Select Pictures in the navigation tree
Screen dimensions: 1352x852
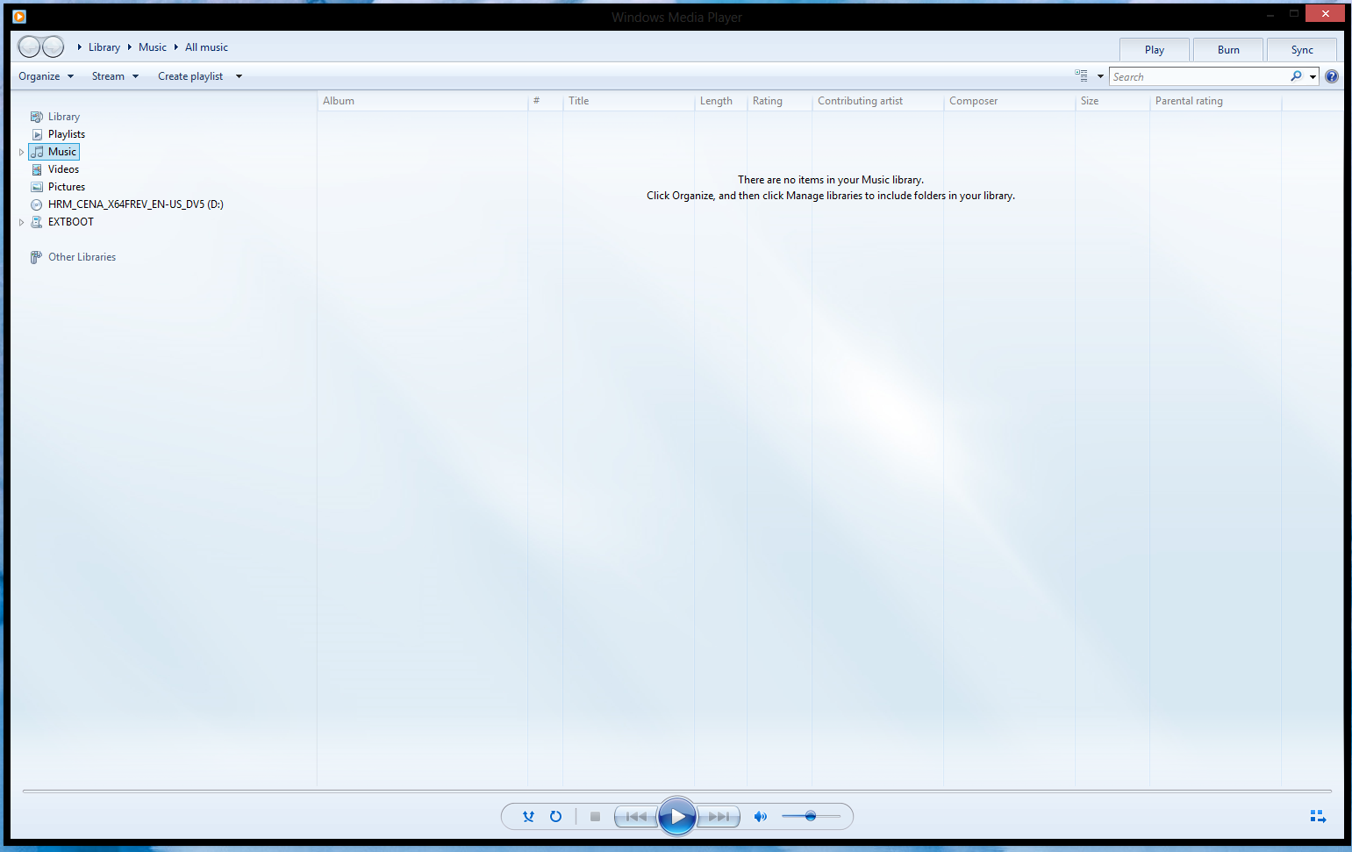[67, 187]
